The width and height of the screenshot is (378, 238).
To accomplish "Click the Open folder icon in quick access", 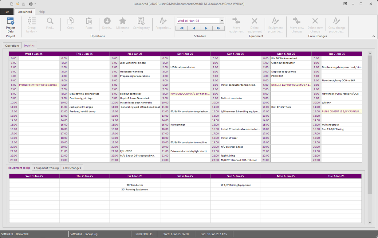I will (18, 4).
